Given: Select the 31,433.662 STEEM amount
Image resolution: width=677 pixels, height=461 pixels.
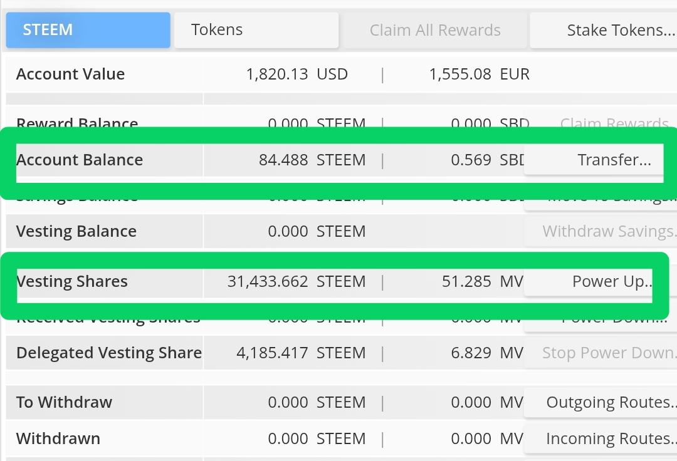Looking at the screenshot, I should point(297,282).
